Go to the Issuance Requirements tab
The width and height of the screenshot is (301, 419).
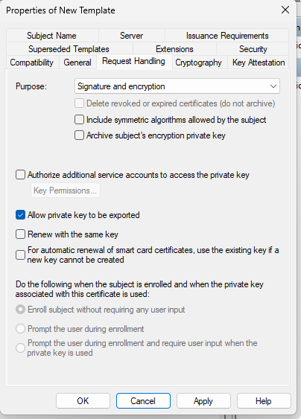pos(227,36)
